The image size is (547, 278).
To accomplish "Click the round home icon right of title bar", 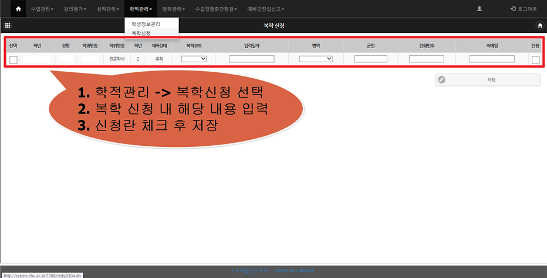I will pos(540,25).
